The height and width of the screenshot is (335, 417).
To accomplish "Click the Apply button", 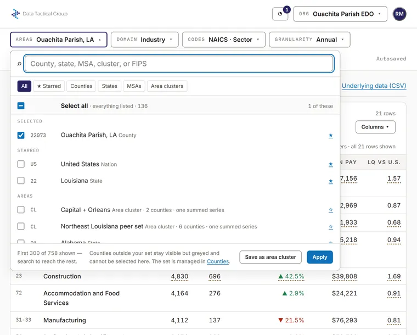I will pos(320,257).
